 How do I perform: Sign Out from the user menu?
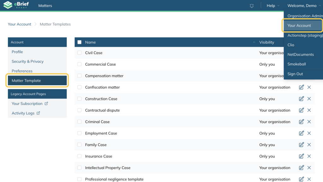(x=303, y=74)
